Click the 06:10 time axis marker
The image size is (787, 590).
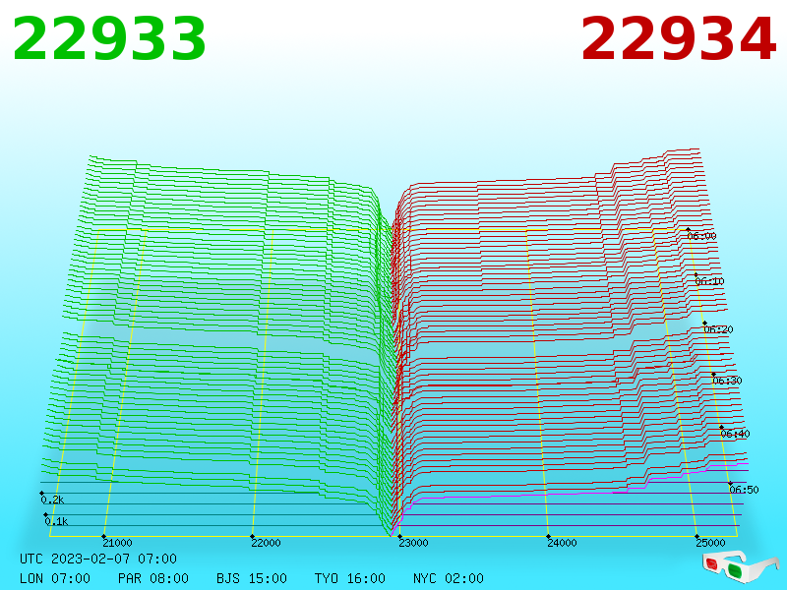pos(709,281)
